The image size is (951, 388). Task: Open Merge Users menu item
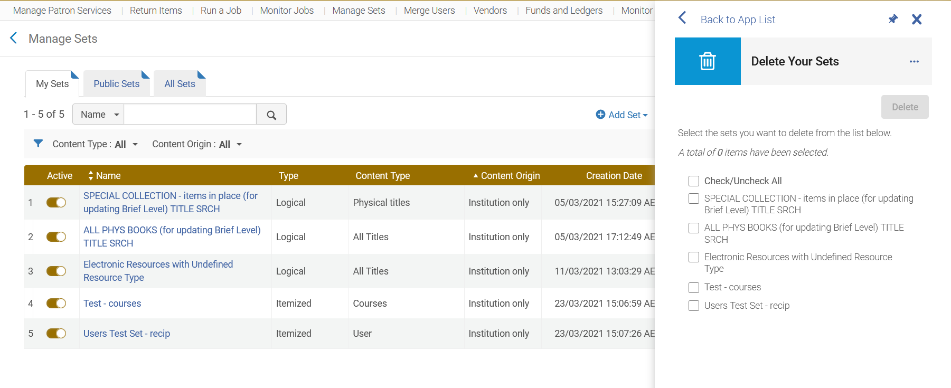429,11
